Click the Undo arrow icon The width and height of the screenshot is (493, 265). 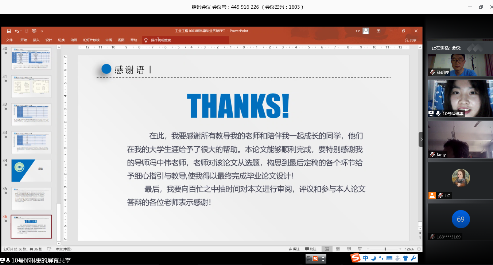click(x=16, y=31)
